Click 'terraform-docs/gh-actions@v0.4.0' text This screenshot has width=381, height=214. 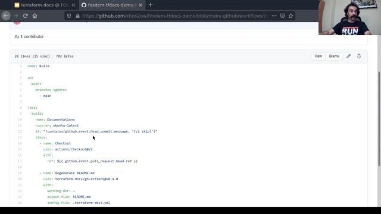(x=86, y=179)
